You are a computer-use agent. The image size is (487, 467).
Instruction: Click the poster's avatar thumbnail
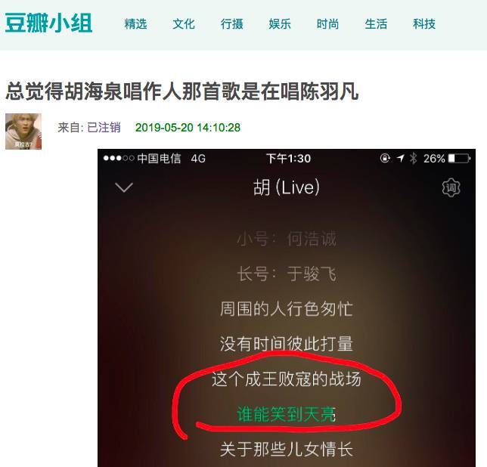23,131
